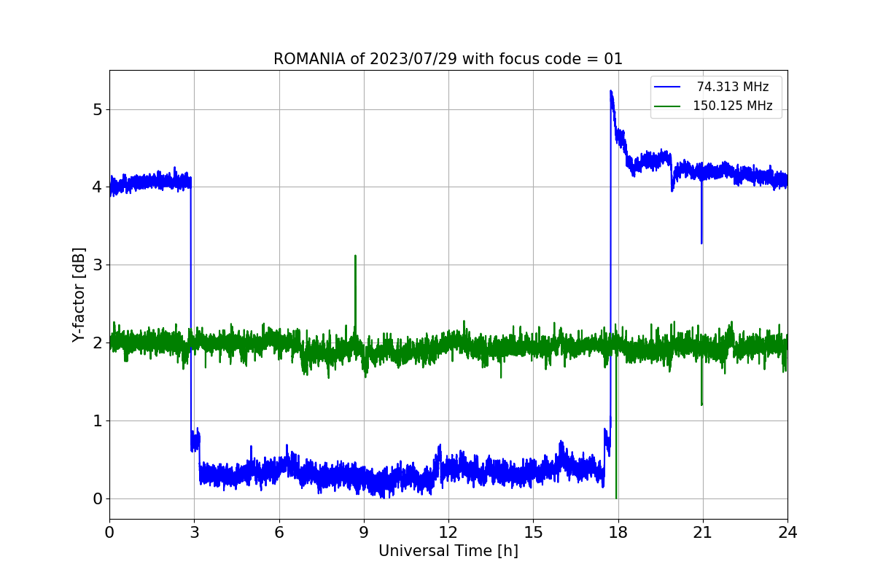
Task: Click the x-axis tick label "15"
Action: pos(533,532)
